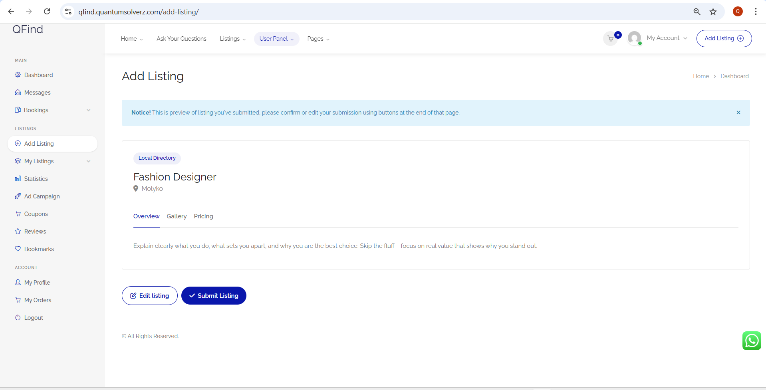This screenshot has height=390, width=766.
Task: Open the Listings navigation dropdown
Action: (x=232, y=39)
